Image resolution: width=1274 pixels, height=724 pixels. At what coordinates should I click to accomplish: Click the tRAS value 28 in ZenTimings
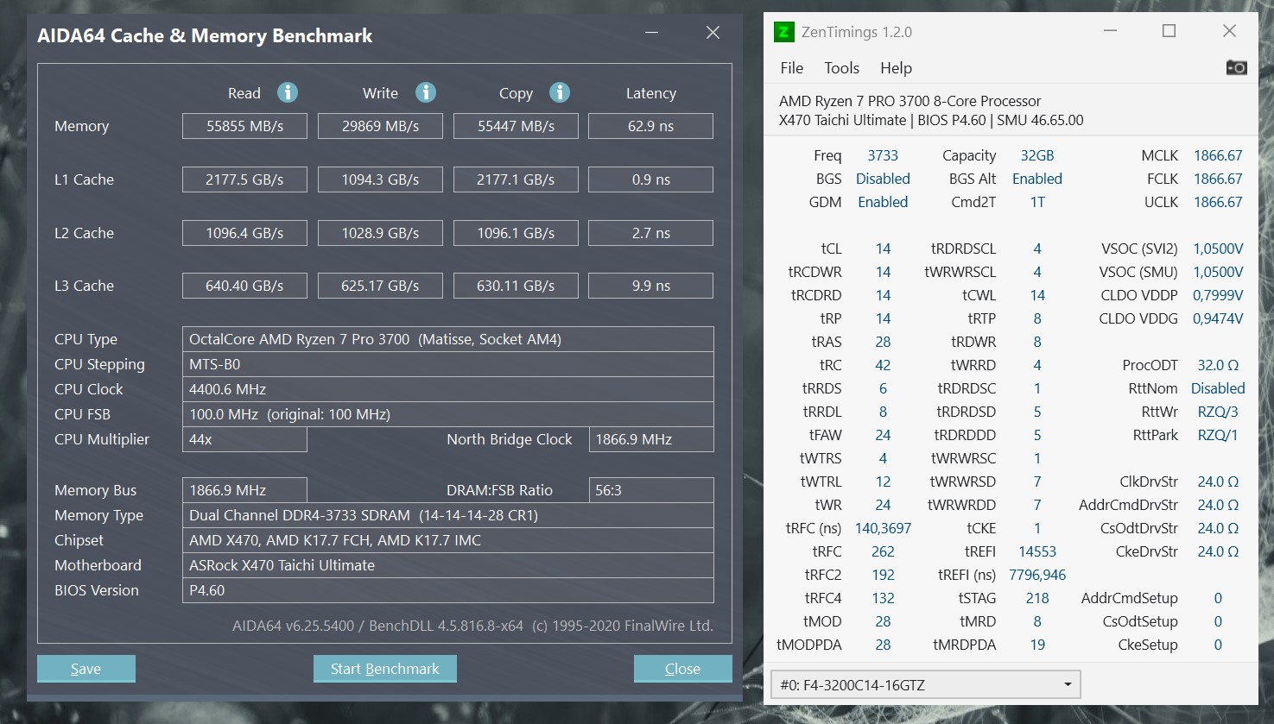[883, 342]
